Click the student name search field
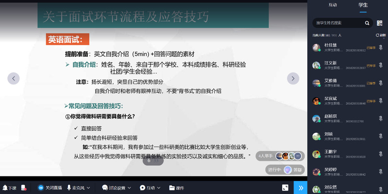This screenshot has width=388, height=194. [x=339, y=23]
